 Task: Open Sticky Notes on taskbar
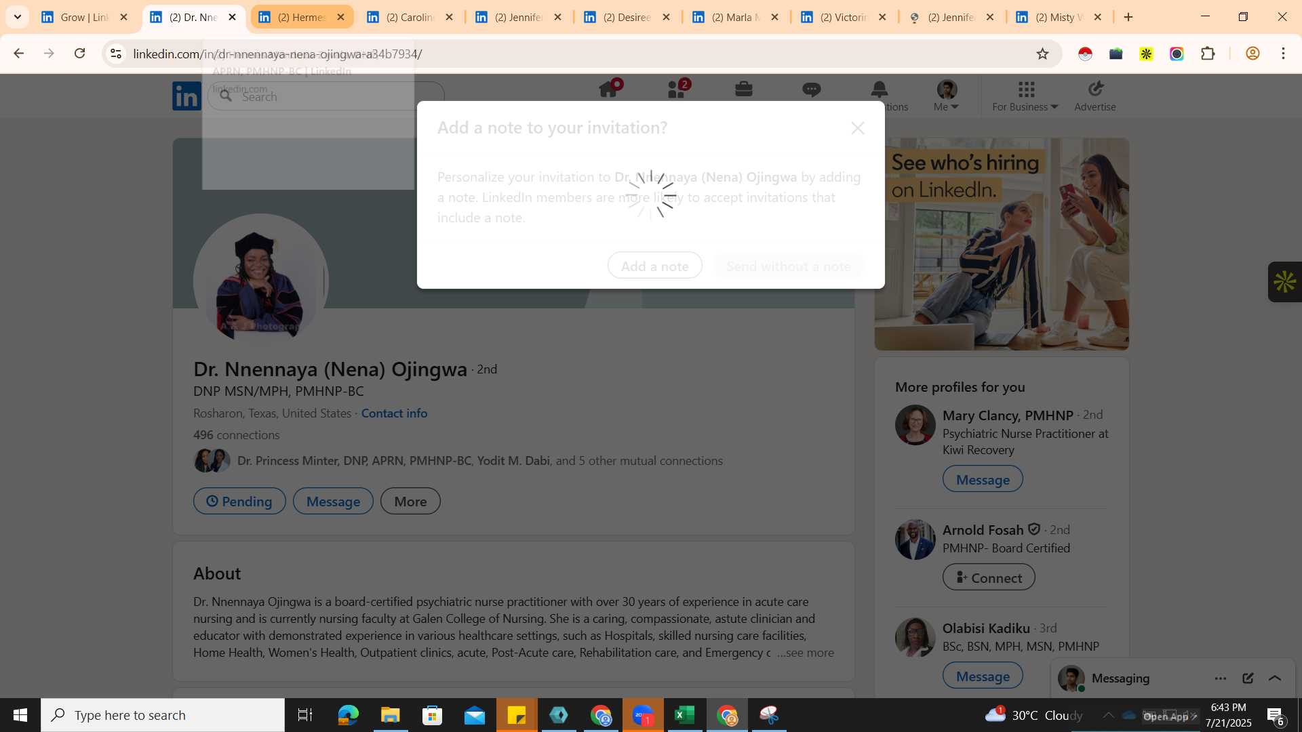pyautogui.click(x=517, y=715)
